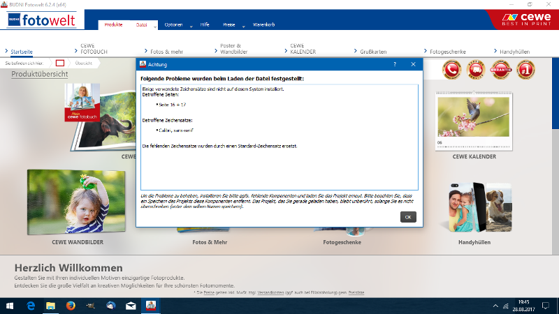Open the Datei menu
This screenshot has height=314, width=559.
point(142,25)
